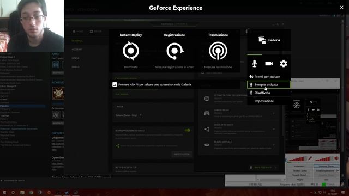Select The Plan in the Steam game list
Screen dimensions: 349x196
(x=5, y=116)
